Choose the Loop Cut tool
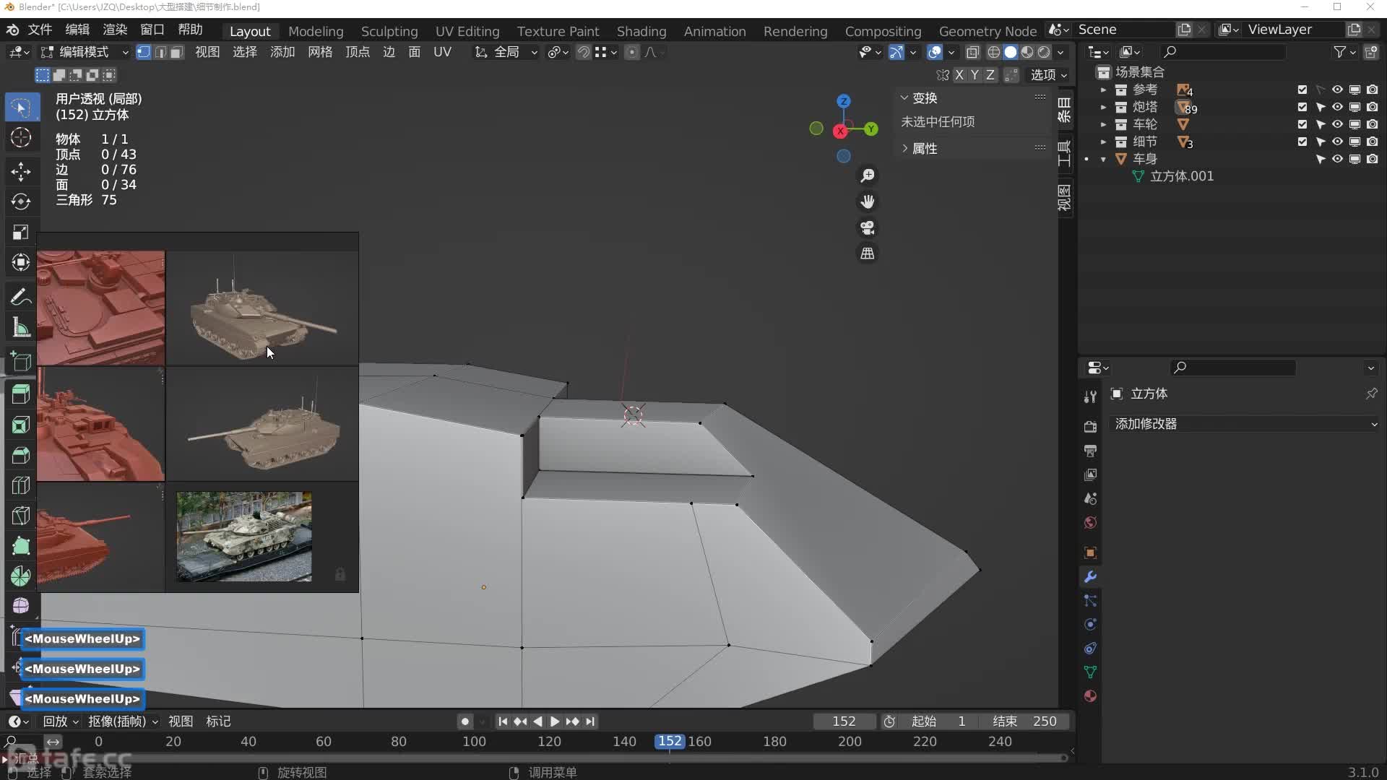This screenshot has width=1387, height=780. pos(20,485)
